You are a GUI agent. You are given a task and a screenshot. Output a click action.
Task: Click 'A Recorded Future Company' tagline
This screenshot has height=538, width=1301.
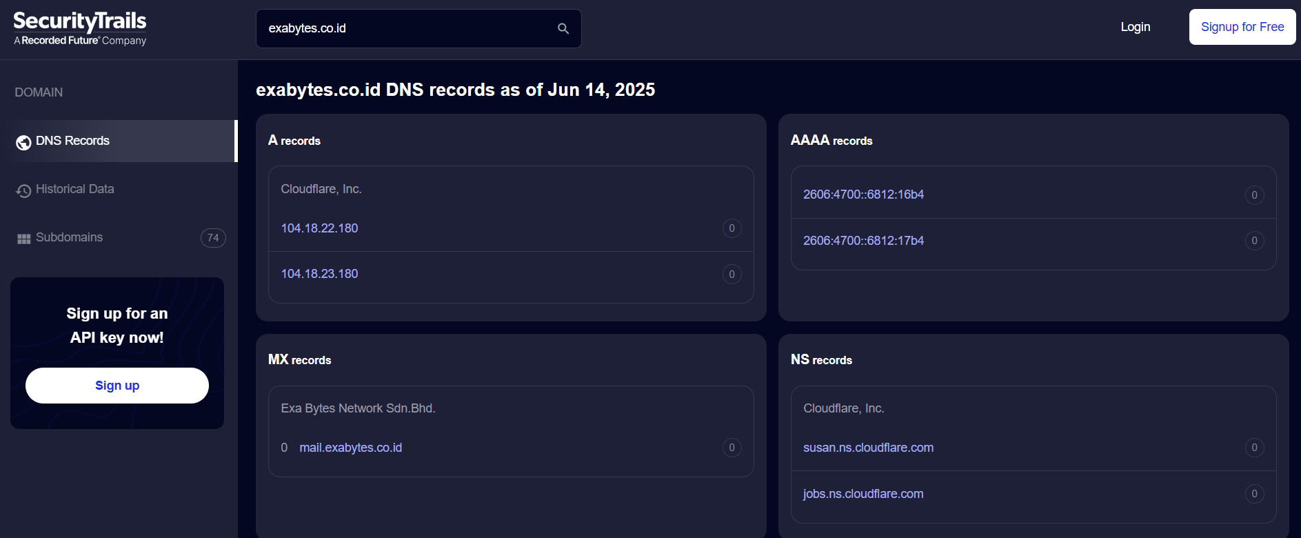click(80, 41)
